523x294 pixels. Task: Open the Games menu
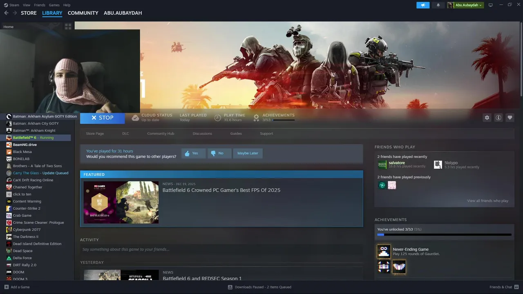click(54, 5)
